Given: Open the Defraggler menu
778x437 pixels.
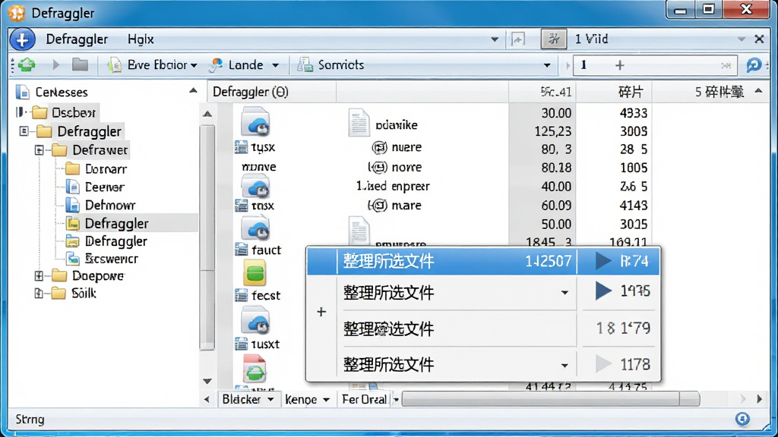Looking at the screenshot, I should 77,39.
